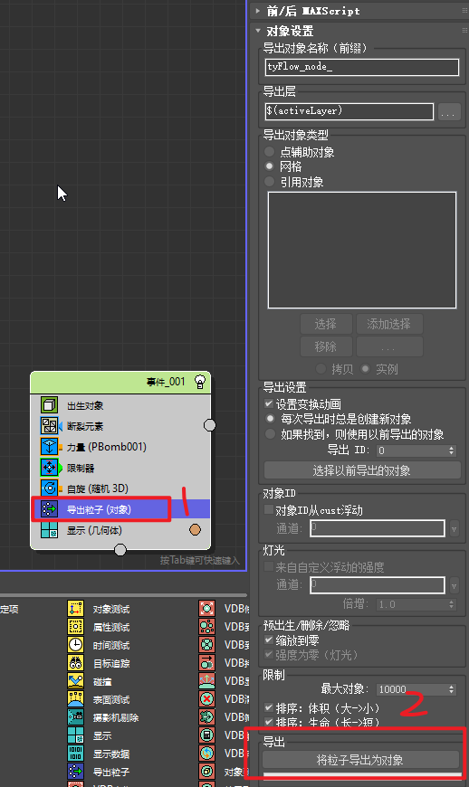The width and height of the screenshot is (469, 787).
Task: Choose the 目标追踪 operator from the list
Action: 111,663
